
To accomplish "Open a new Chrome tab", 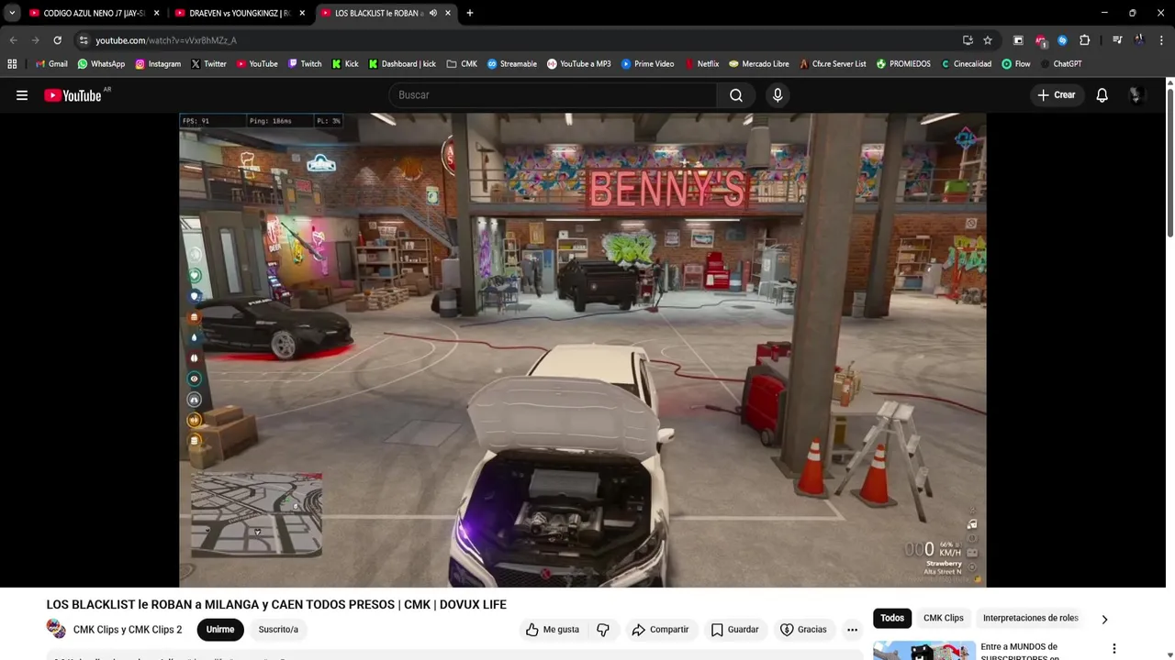I will [x=470, y=13].
